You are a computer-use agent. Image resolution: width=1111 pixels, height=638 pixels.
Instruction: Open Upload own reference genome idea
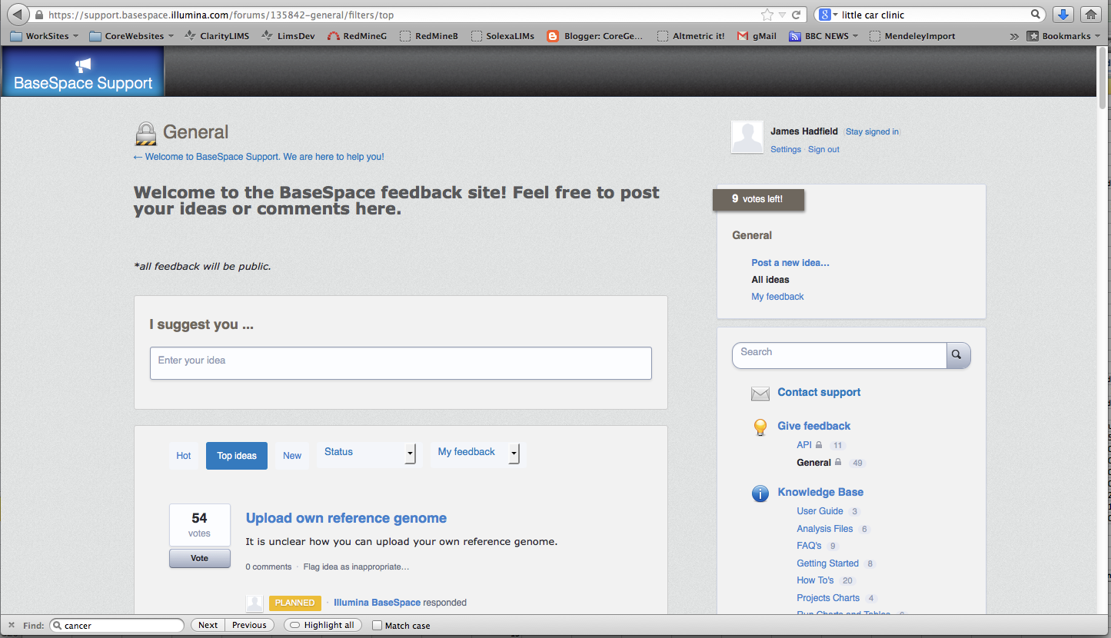(x=346, y=518)
